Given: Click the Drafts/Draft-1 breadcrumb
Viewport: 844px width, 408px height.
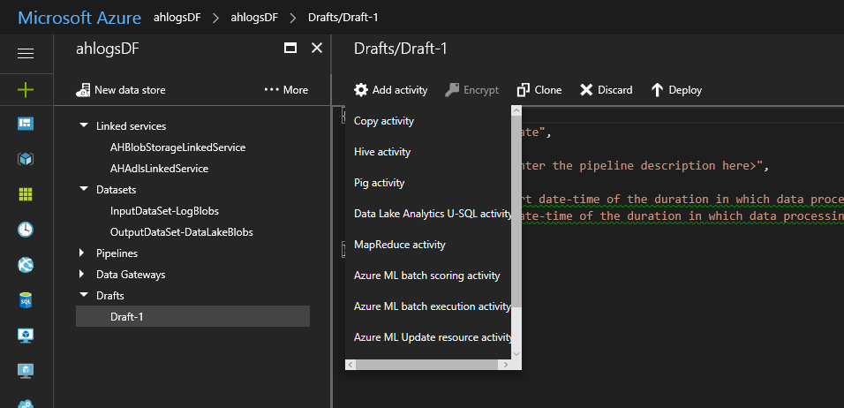Looking at the screenshot, I should (343, 18).
